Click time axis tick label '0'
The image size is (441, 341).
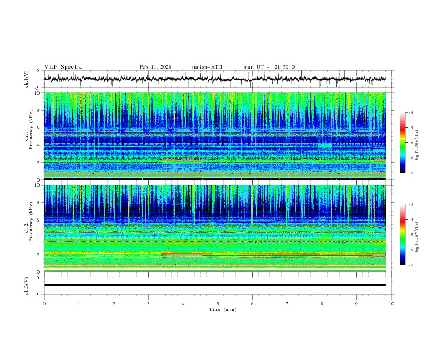coord(44,304)
